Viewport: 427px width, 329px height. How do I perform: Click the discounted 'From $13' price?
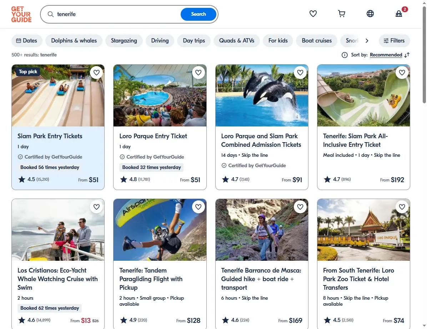click(80, 320)
